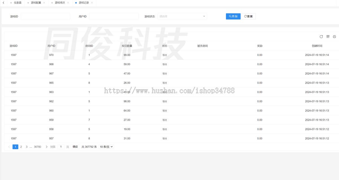Close the 游戏场次 tab
The height and width of the screenshot is (180, 339).
pos(68,3)
